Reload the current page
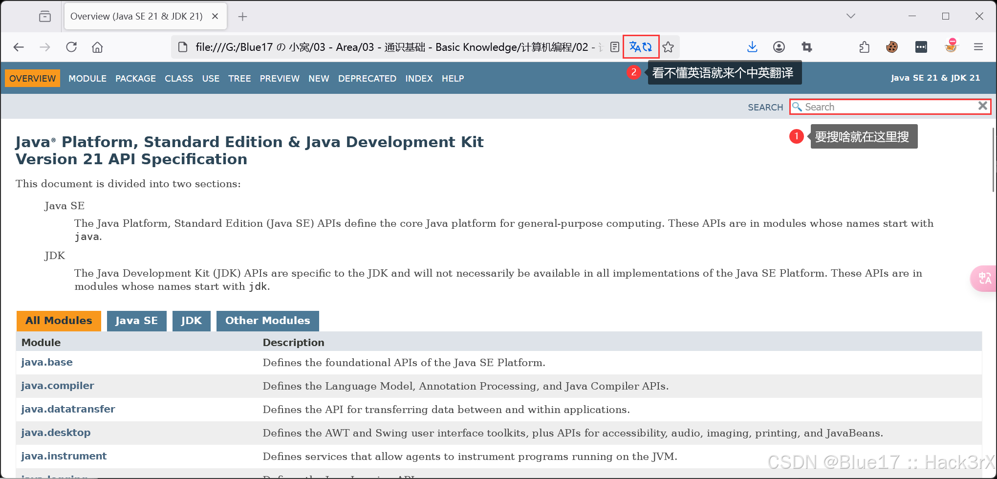The width and height of the screenshot is (997, 479). [x=71, y=47]
